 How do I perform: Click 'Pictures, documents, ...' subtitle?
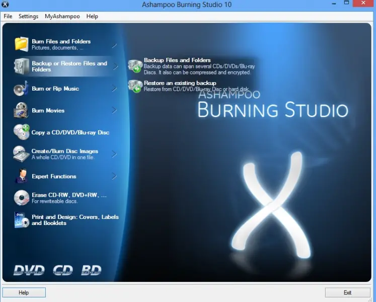tap(57, 47)
